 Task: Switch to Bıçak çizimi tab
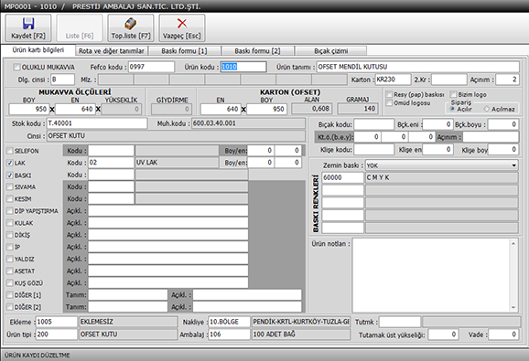point(330,51)
